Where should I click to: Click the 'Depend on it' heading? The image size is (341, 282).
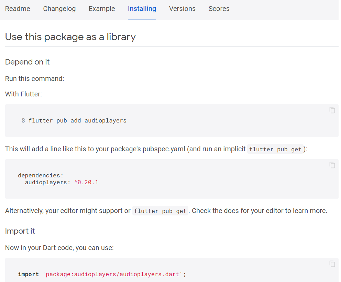click(27, 62)
